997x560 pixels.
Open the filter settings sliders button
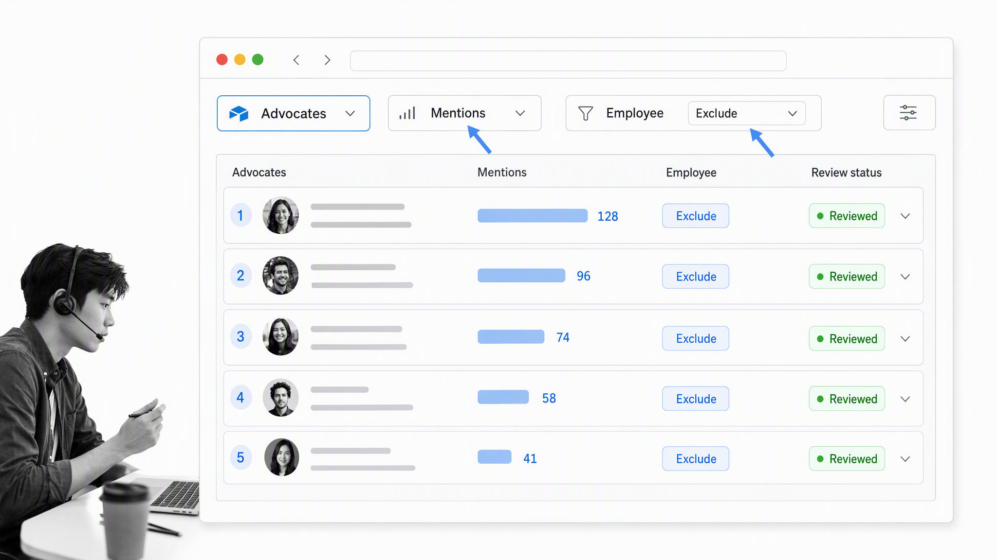coord(909,112)
